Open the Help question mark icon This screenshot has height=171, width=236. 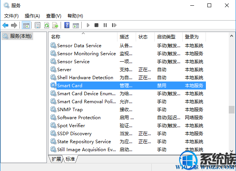[x=67, y=25]
